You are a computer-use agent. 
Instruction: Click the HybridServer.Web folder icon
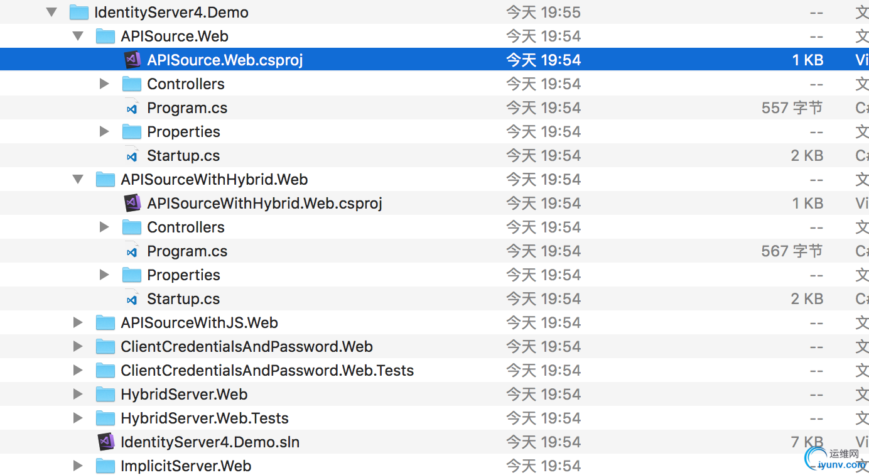tap(105, 394)
